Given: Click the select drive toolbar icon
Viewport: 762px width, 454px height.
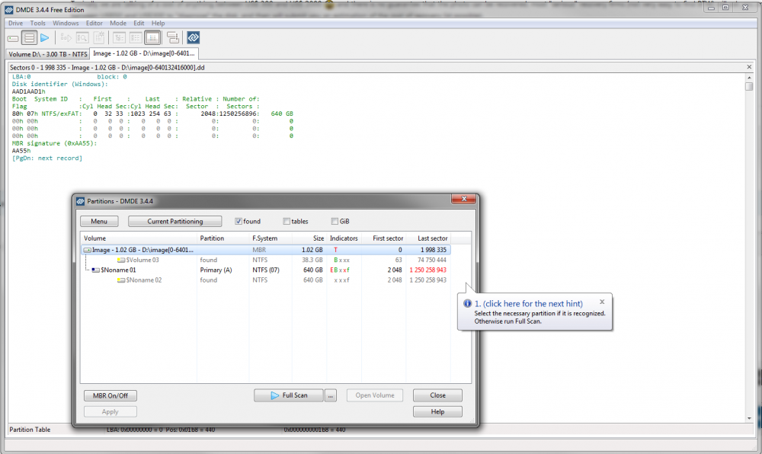Looking at the screenshot, I should [13, 37].
